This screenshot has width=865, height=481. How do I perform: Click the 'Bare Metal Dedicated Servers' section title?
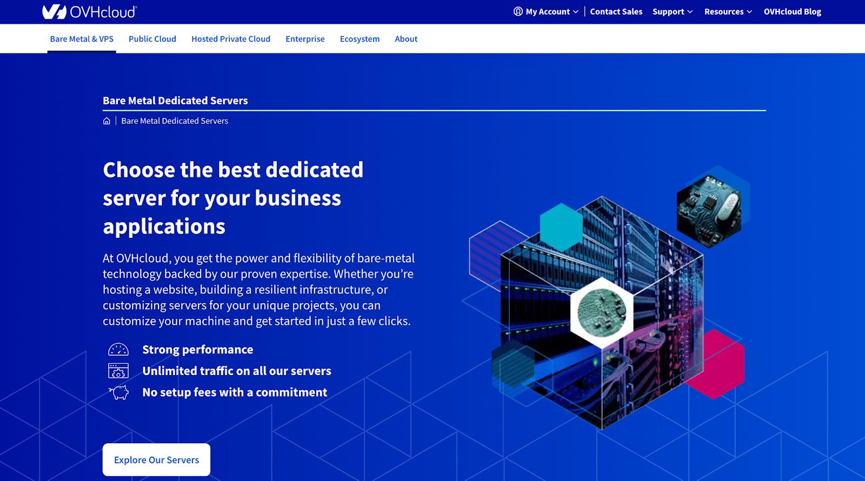click(x=175, y=101)
